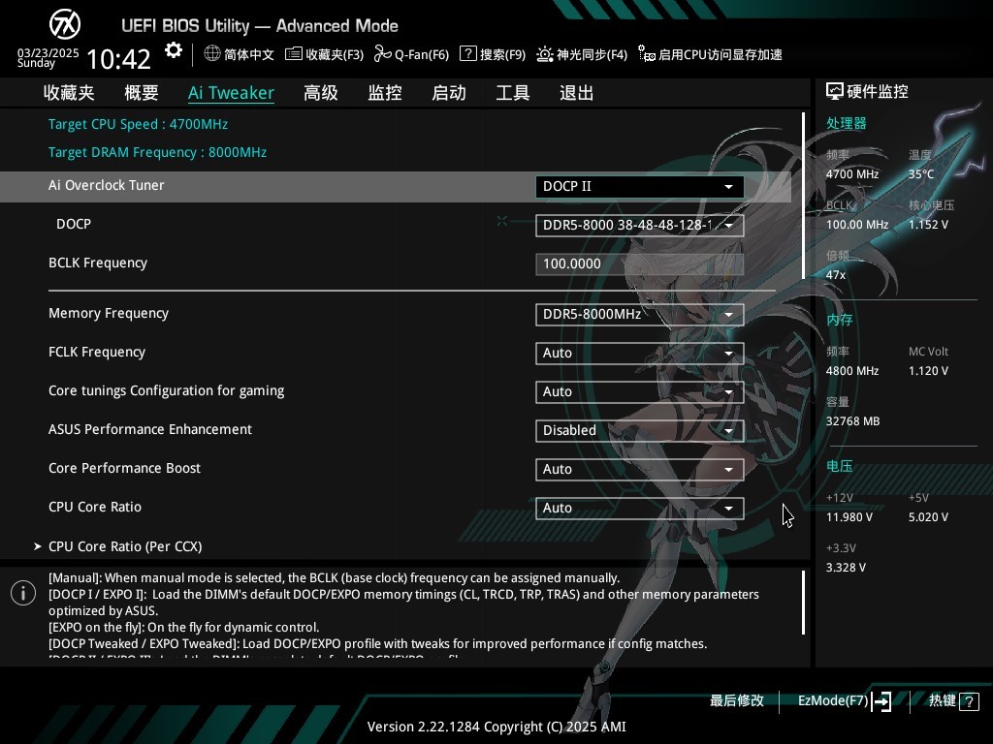Image resolution: width=993 pixels, height=744 pixels.
Task: Click 最后修改 at the bottom
Action: (737, 701)
